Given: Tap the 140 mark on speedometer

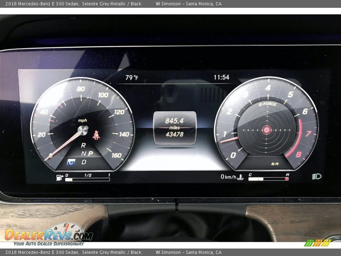Looking at the screenshot, I should 124,134.
